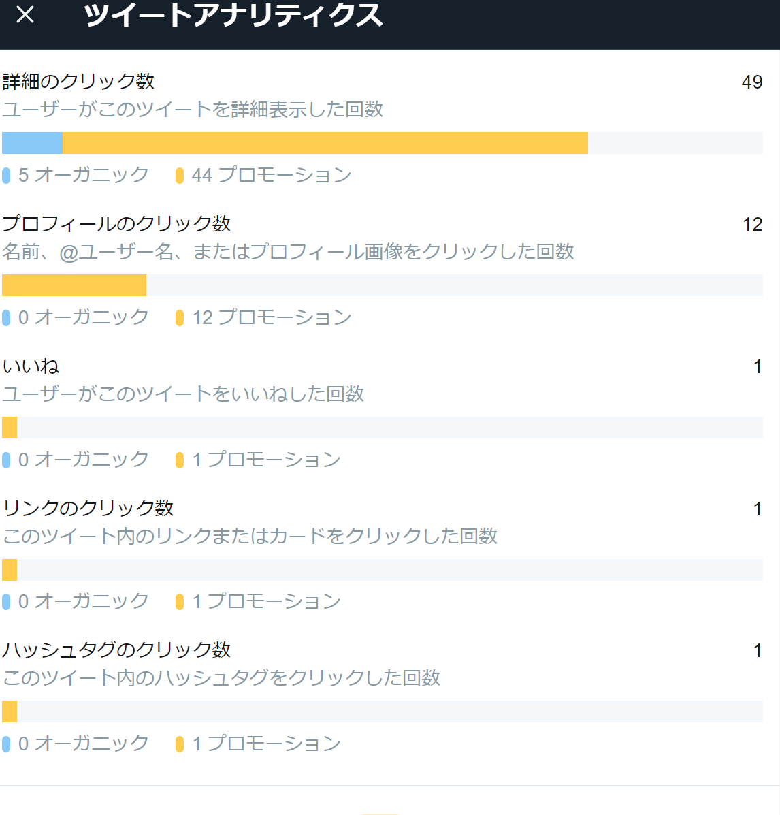Select the プロフィールのクリック数 heading
Viewport: 780px width, 815px height.
coord(116,223)
